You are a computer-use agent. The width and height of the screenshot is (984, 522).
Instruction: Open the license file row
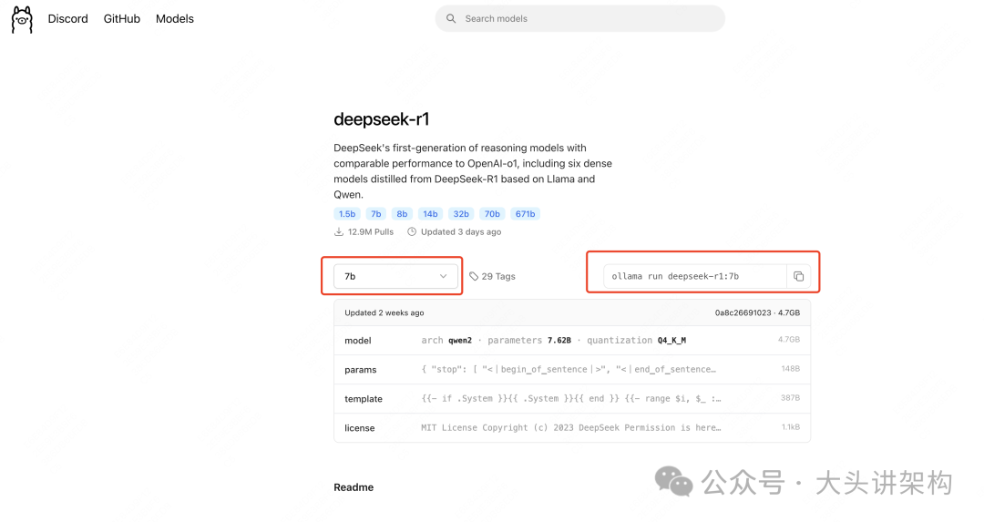(572, 427)
